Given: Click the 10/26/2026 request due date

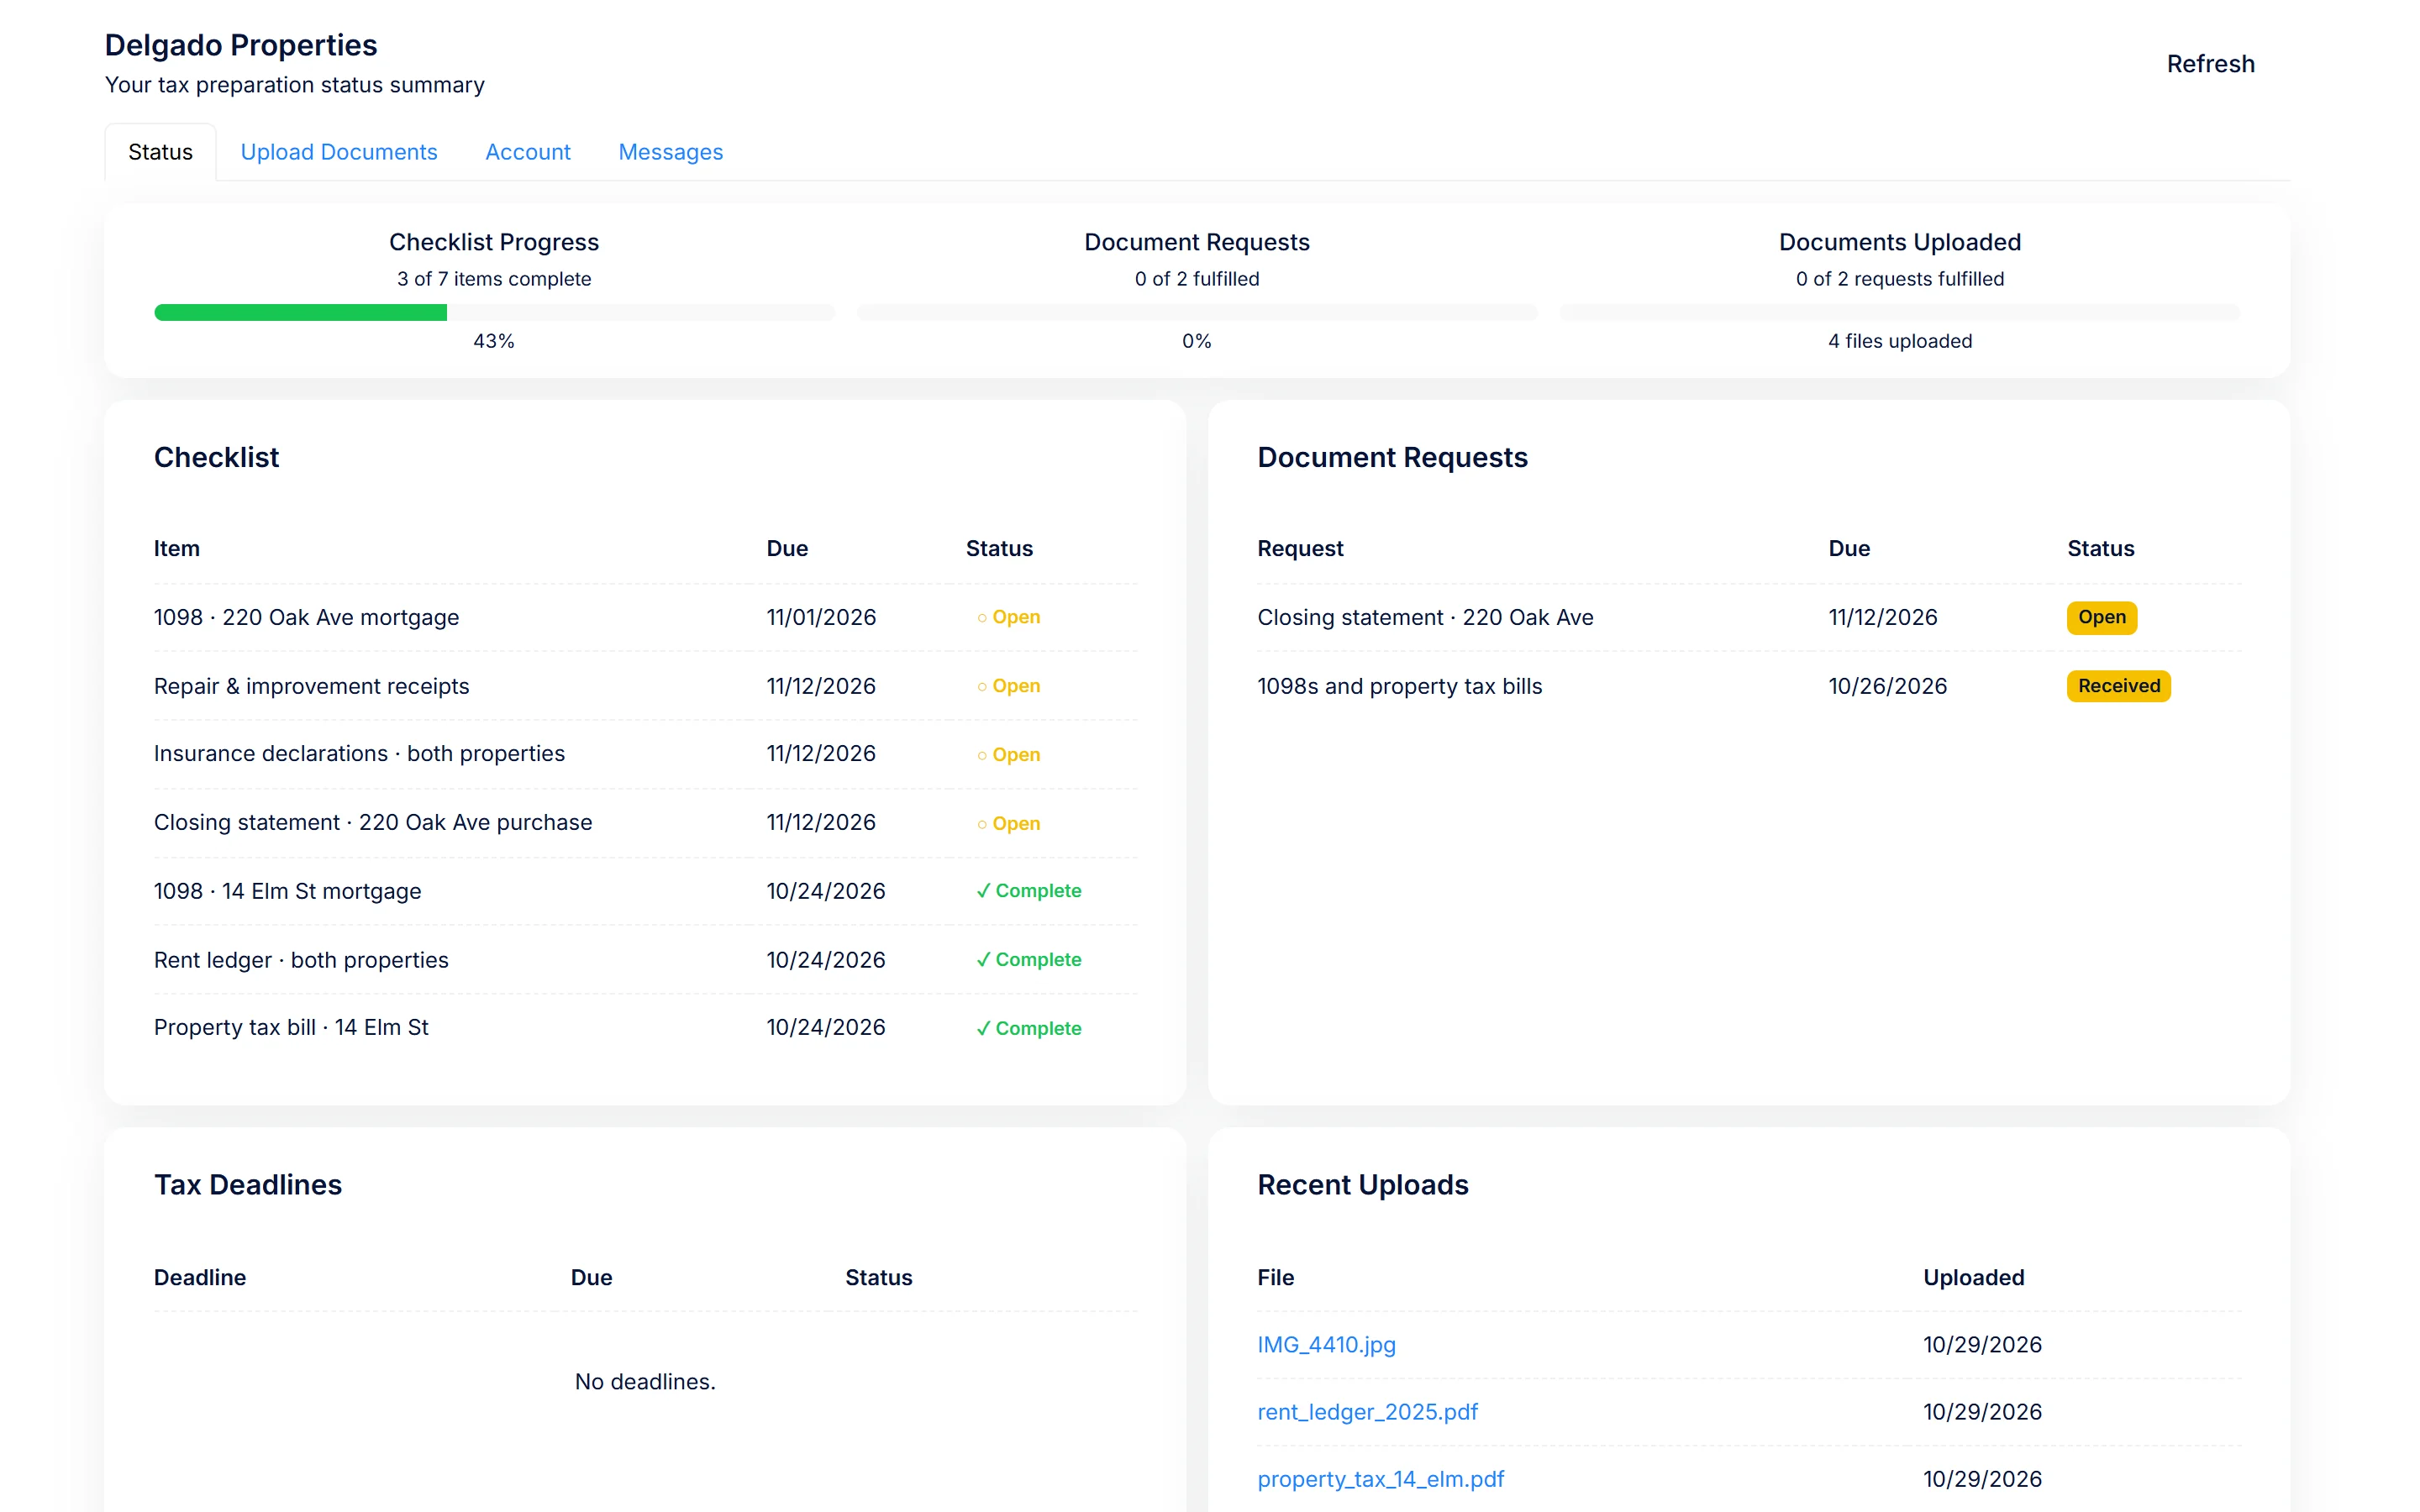Looking at the screenshot, I should (x=1887, y=686).
